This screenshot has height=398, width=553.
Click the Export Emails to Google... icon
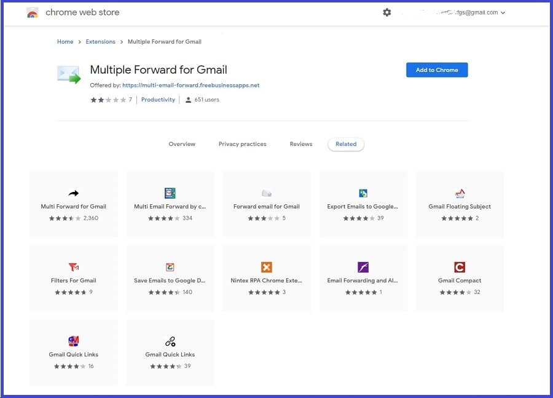click(363, 193)
